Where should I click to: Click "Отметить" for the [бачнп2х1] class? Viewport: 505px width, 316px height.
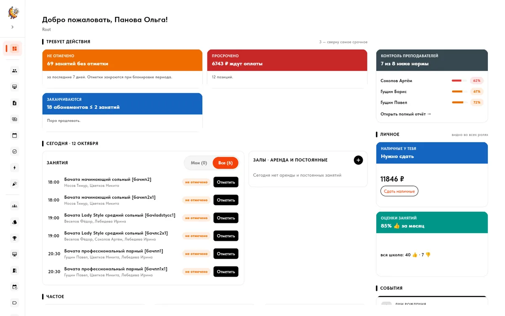tap(226, 200)
